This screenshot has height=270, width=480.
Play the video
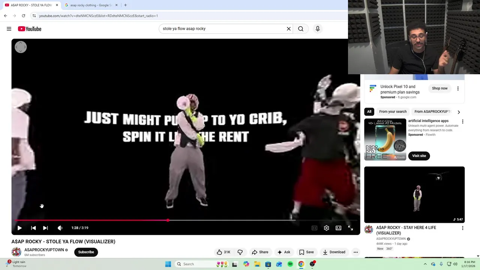[x=19, y=228]
